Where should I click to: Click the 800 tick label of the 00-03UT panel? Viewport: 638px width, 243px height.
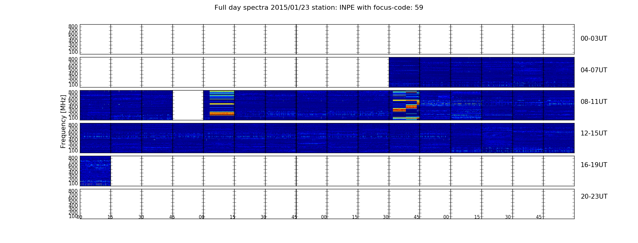point(73,26)
